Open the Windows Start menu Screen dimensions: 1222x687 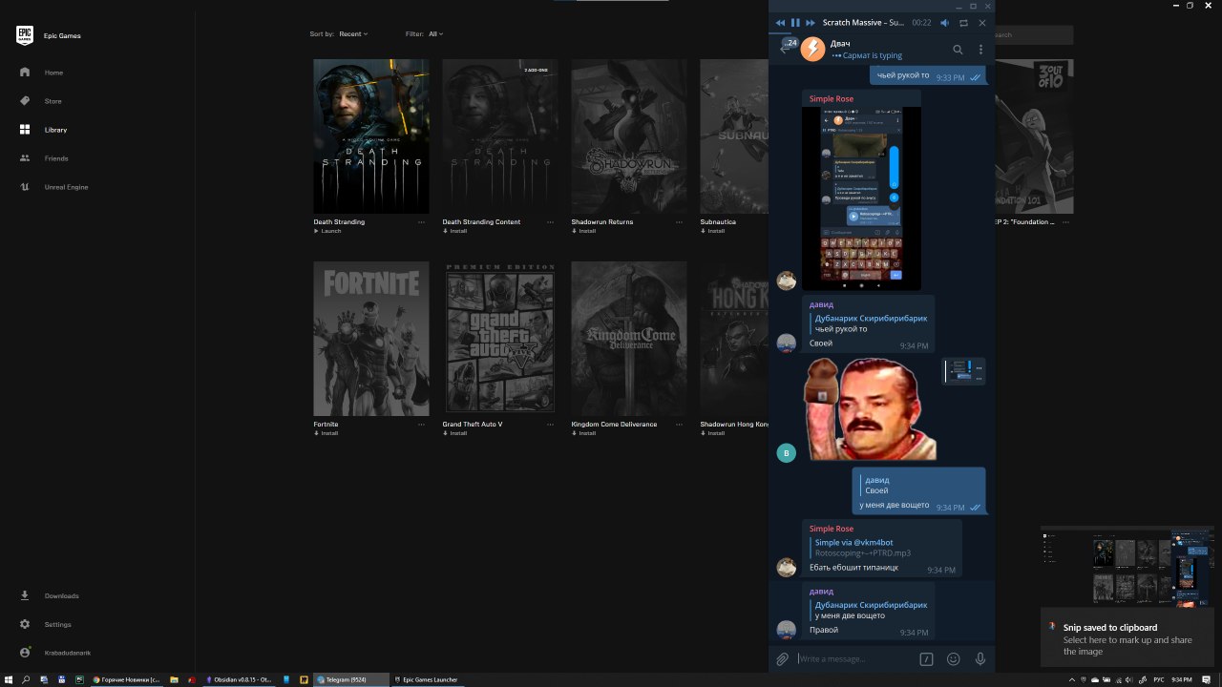tap(9, 679)
